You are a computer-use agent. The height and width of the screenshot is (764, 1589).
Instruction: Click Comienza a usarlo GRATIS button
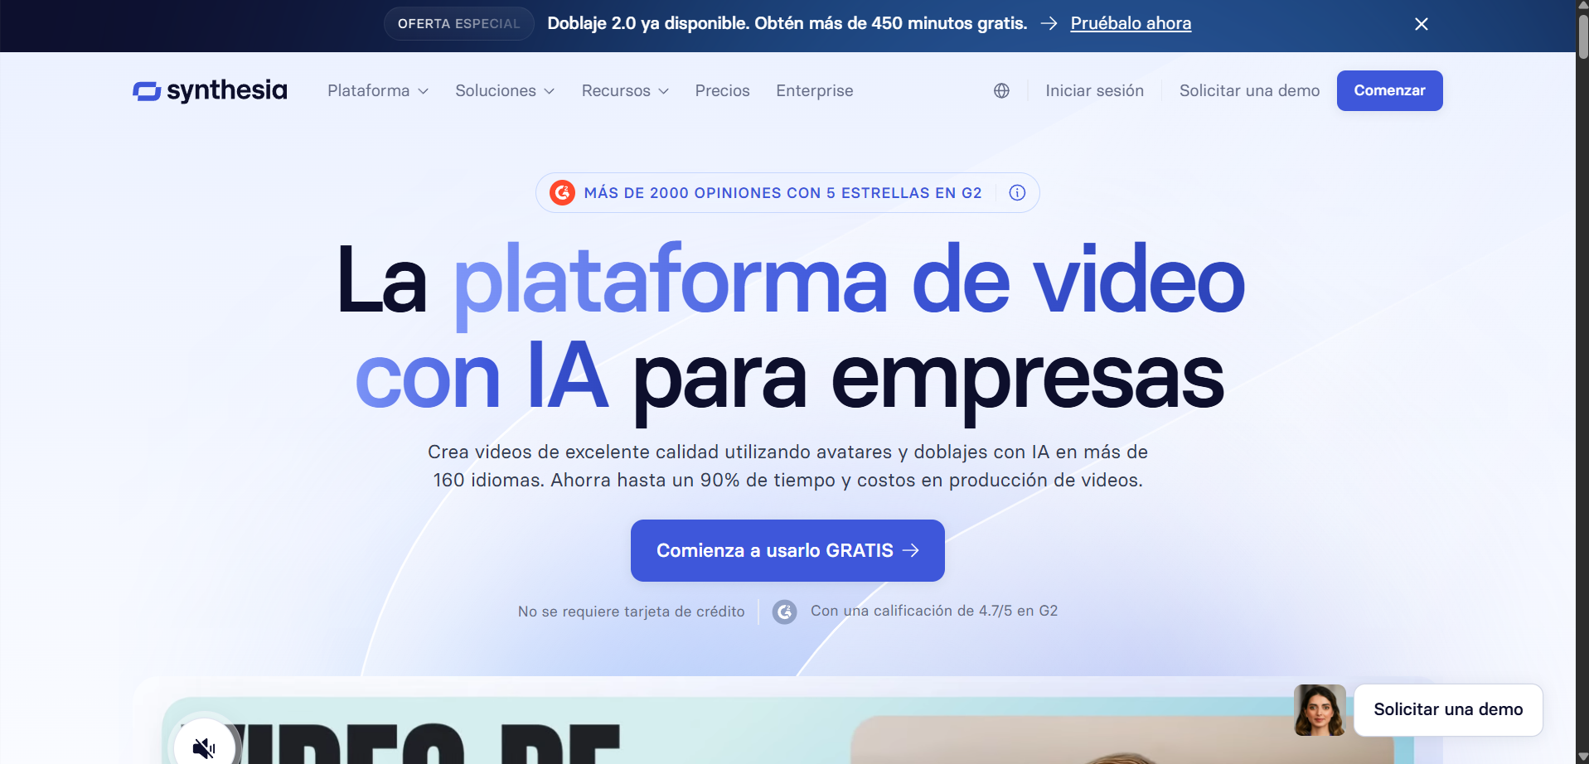787,550
